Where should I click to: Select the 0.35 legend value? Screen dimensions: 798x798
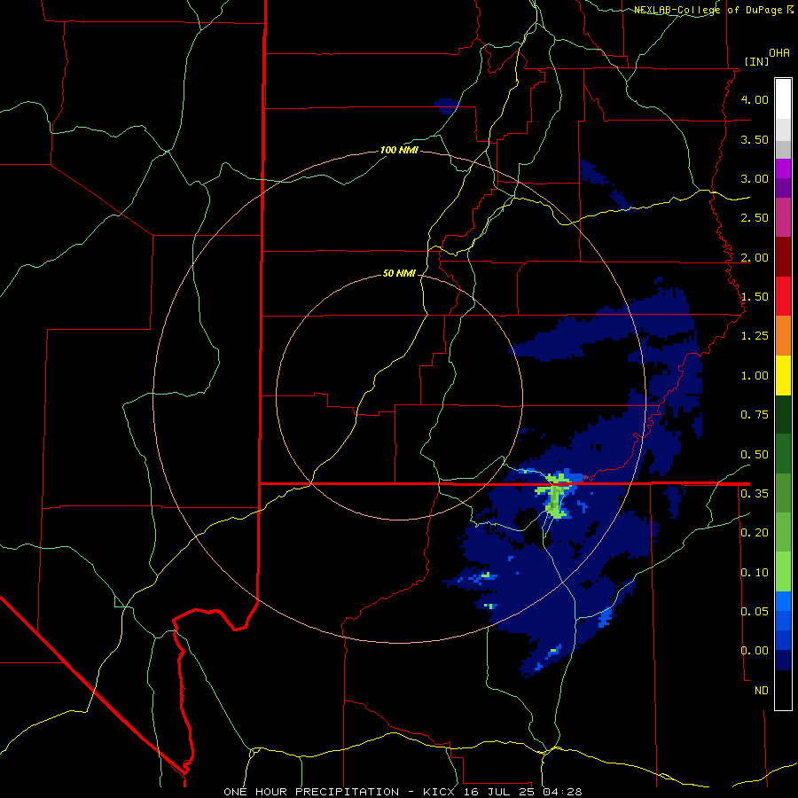[755, 494]
